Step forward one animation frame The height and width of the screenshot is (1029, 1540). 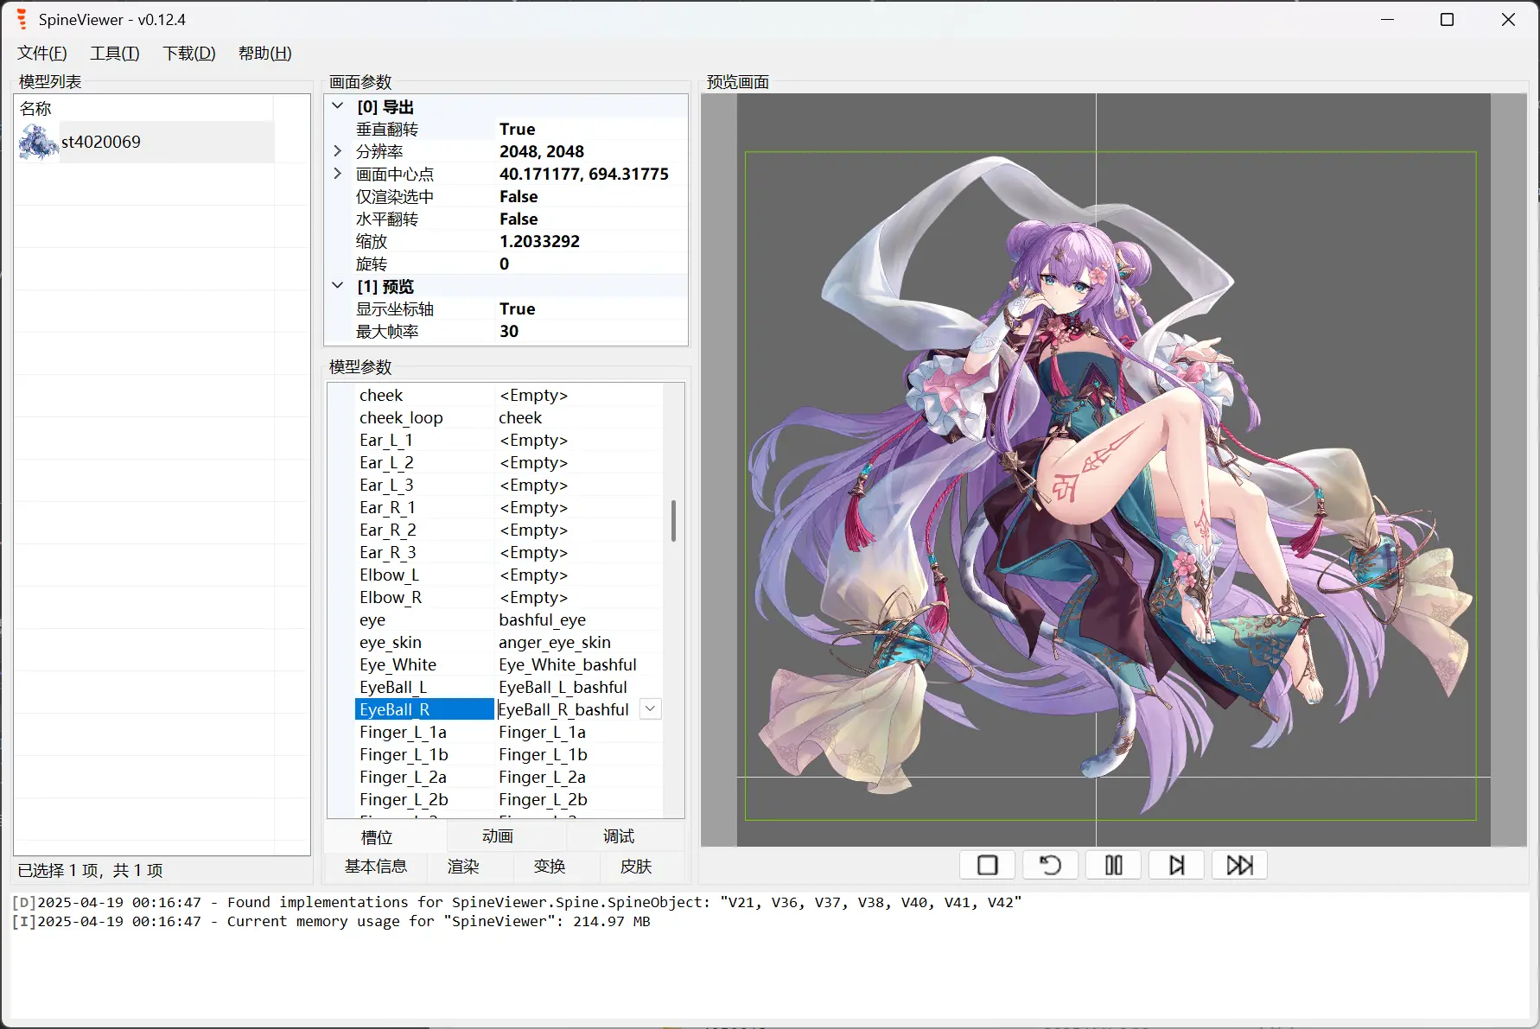(x=1176, y=864)
